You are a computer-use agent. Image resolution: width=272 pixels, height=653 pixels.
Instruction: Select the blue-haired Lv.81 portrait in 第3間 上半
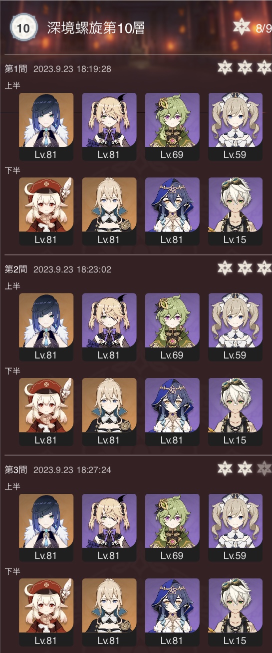46,528
